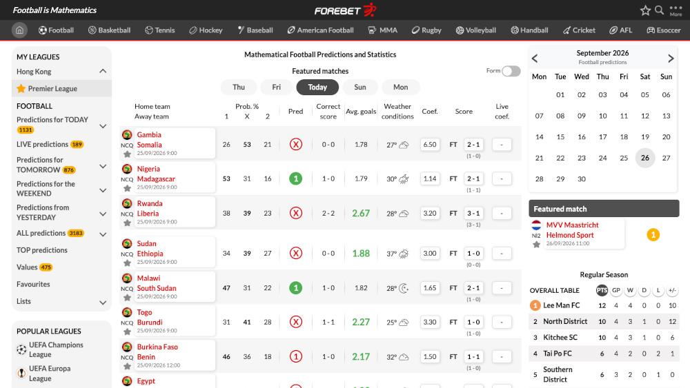The height and width of the screenshot is (388, 690).
Task: Open the Premier League sidebar link
Action: 52,88
